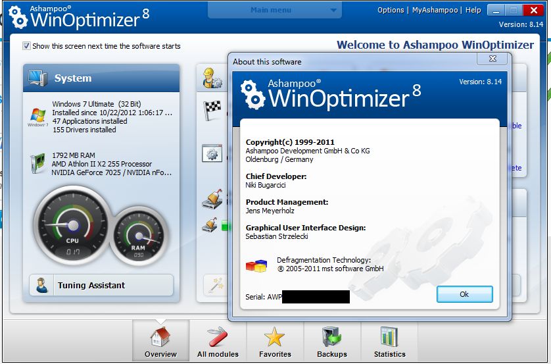This screenshot has width=551, height=364.
Task: Open the Tuning Assistant button
Action: [101, 285]
